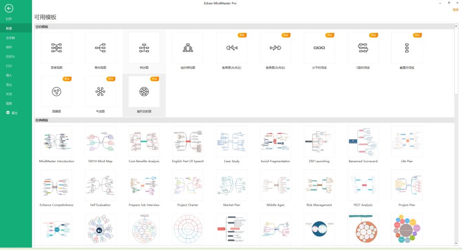Image resolution: width=462 pixels, height=250 pixels.
Task: Select the 组织架构图 org chart icon
Action: point(188,48)
